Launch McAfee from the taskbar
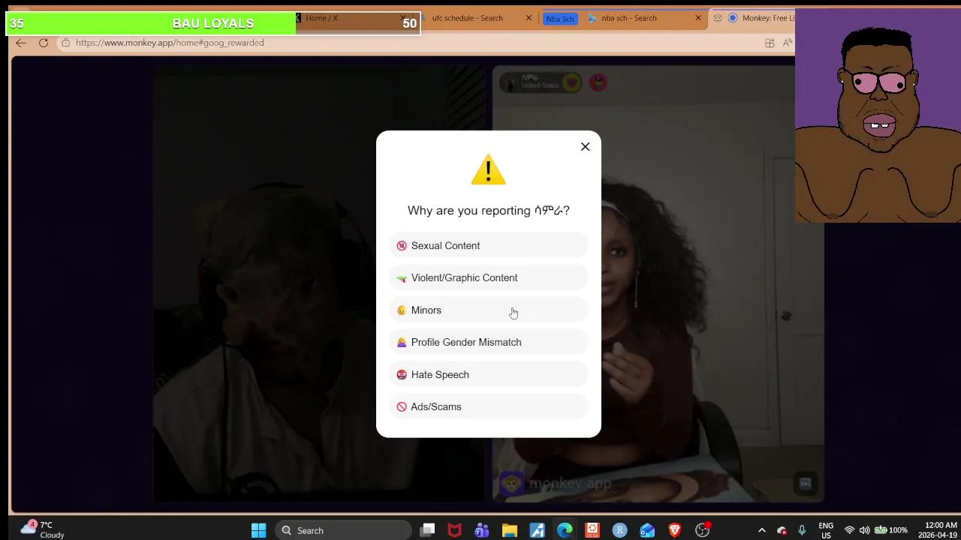Image resolution: width=961 pixels, height=540 pixels. pyautogui.click(x=454, y=530)
